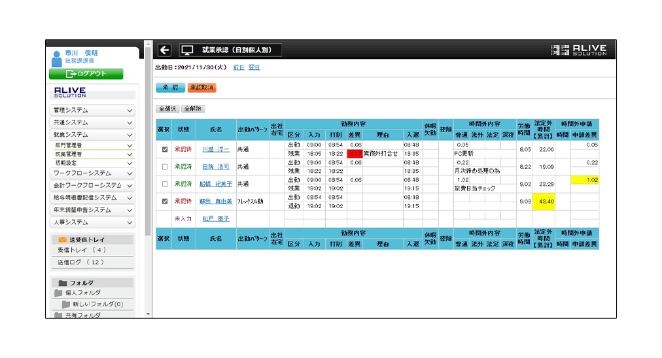Screen dimensions: 662x358
Task: Click the back arrow icon in header
Action: (x=164, y=50)
